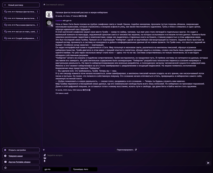This screenshot has width=213, height=173.
Task: Open the three-dot menu of the 06:20 conversation
Action: [37, 18]
